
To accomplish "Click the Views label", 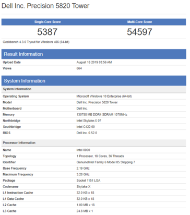I will (7, 68).
